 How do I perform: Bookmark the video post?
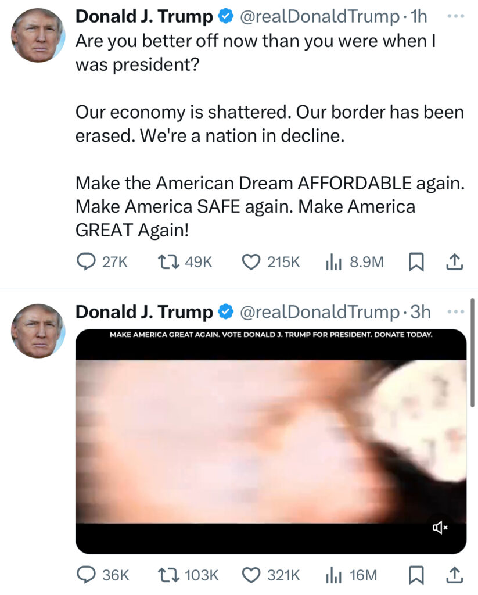416,575
